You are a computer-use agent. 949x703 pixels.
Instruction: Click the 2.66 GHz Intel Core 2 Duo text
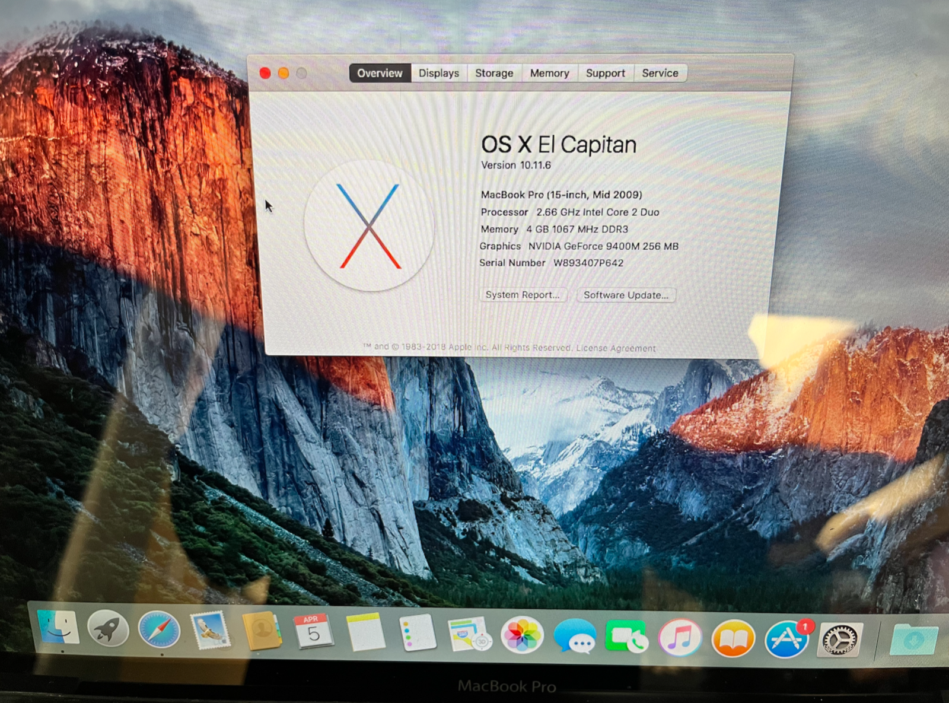(598, 212)
